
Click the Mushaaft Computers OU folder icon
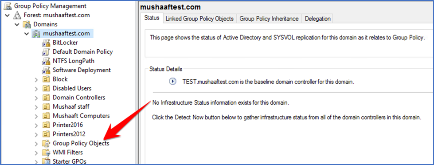tap(46, 116)
